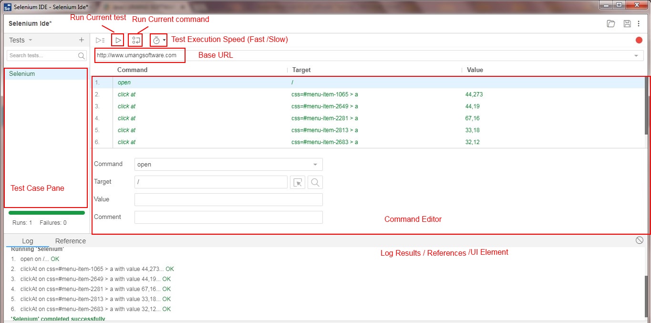
Task: Click the command table vertical scrollbar
Action: (647, 105)
